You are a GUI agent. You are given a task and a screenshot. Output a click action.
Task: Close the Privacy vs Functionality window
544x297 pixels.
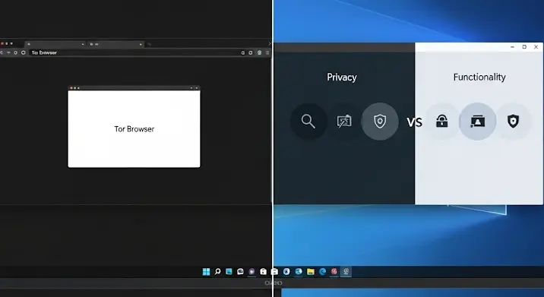coord(536,47)
